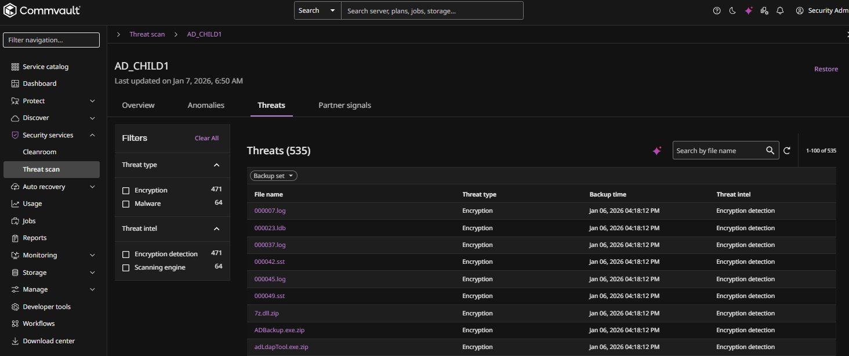Click the Security services shield icon

click(x=15, y=135)
